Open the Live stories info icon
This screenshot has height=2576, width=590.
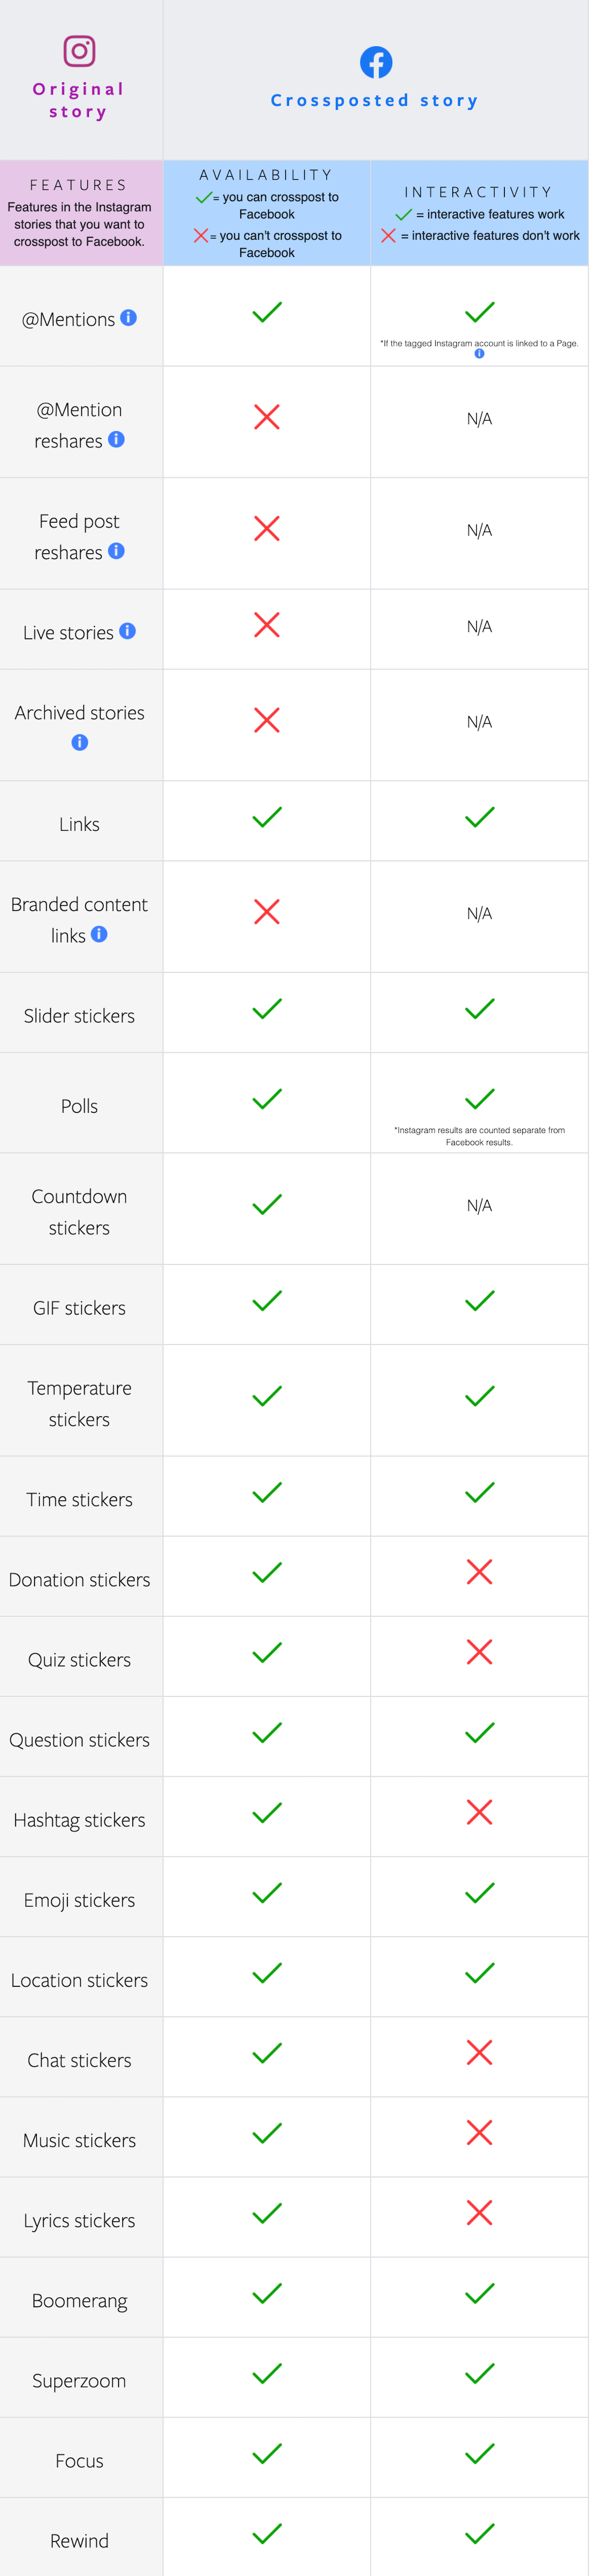128,631
